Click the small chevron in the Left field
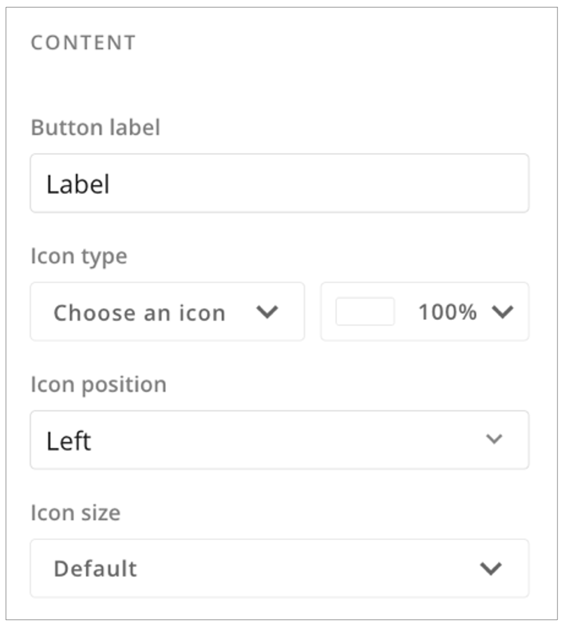This screenshot has height=627, width=564. click(494, 440)
